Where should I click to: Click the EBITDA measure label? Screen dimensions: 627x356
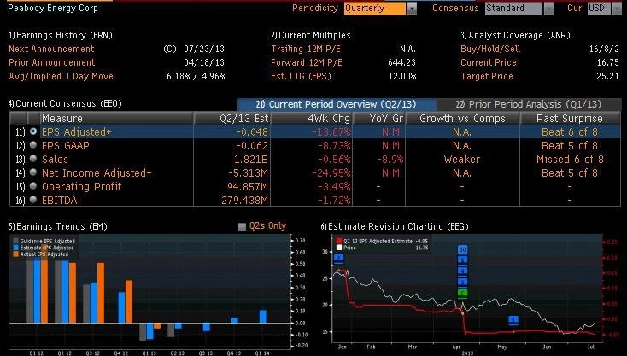(x=59, y=200)
